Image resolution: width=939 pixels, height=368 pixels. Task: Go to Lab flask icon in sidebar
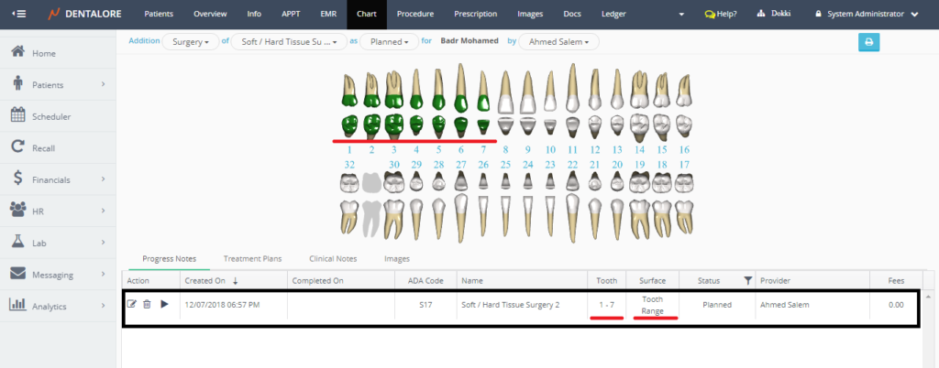(17, 242)
